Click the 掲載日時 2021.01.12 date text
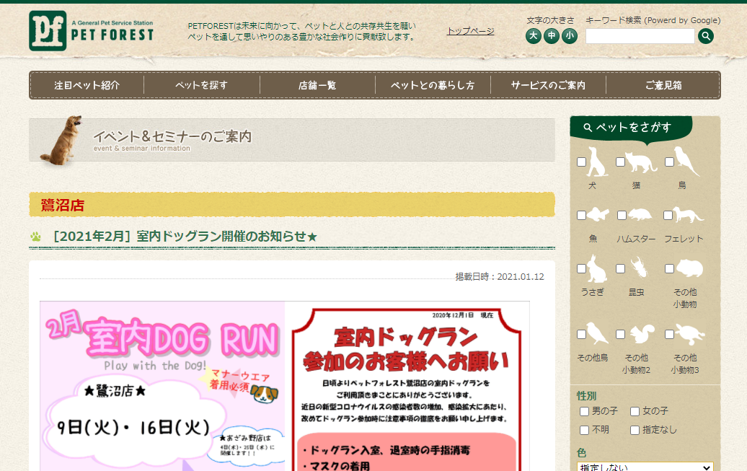 [499, 276]
